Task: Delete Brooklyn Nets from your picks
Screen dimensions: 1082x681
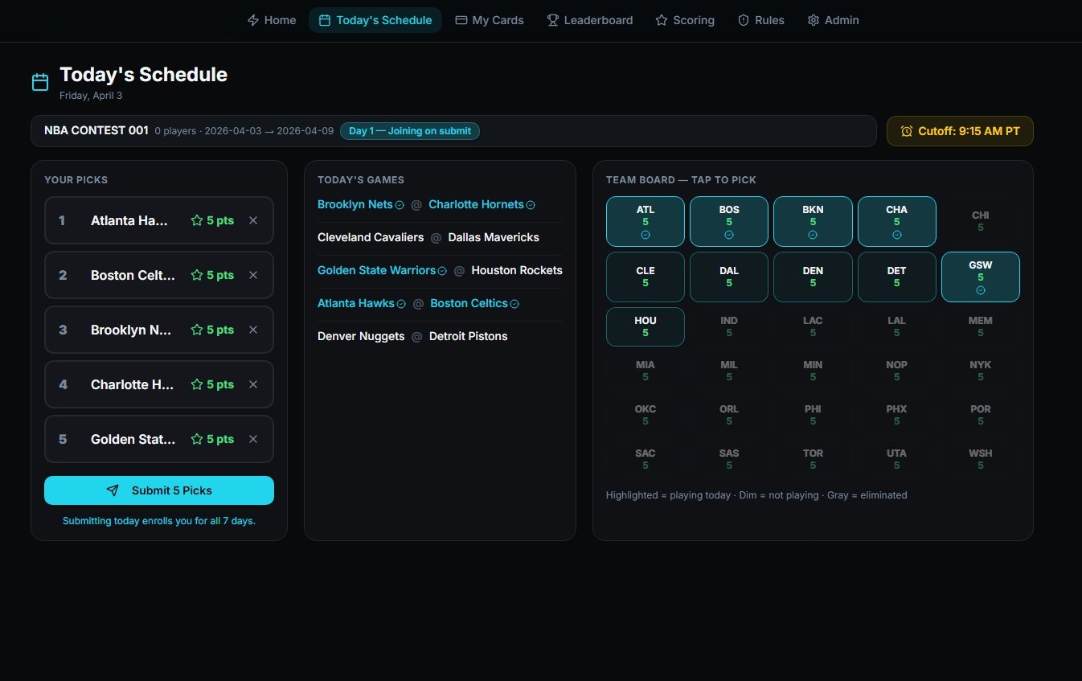Action: pos(253,330)
